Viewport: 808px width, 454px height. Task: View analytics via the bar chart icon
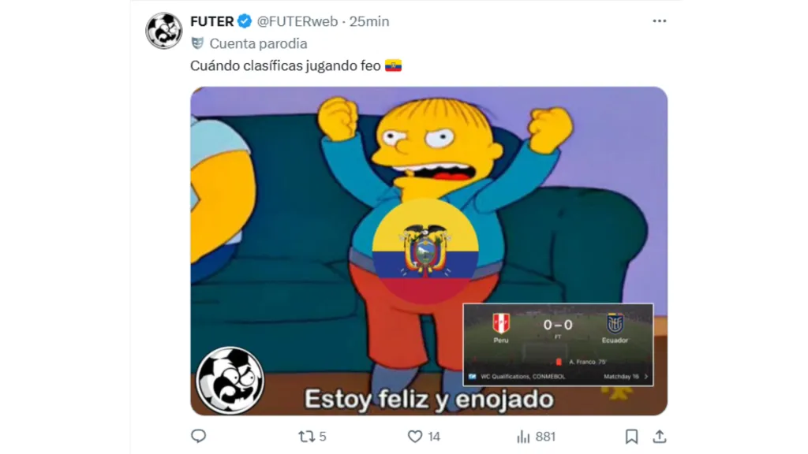[523, 437]
